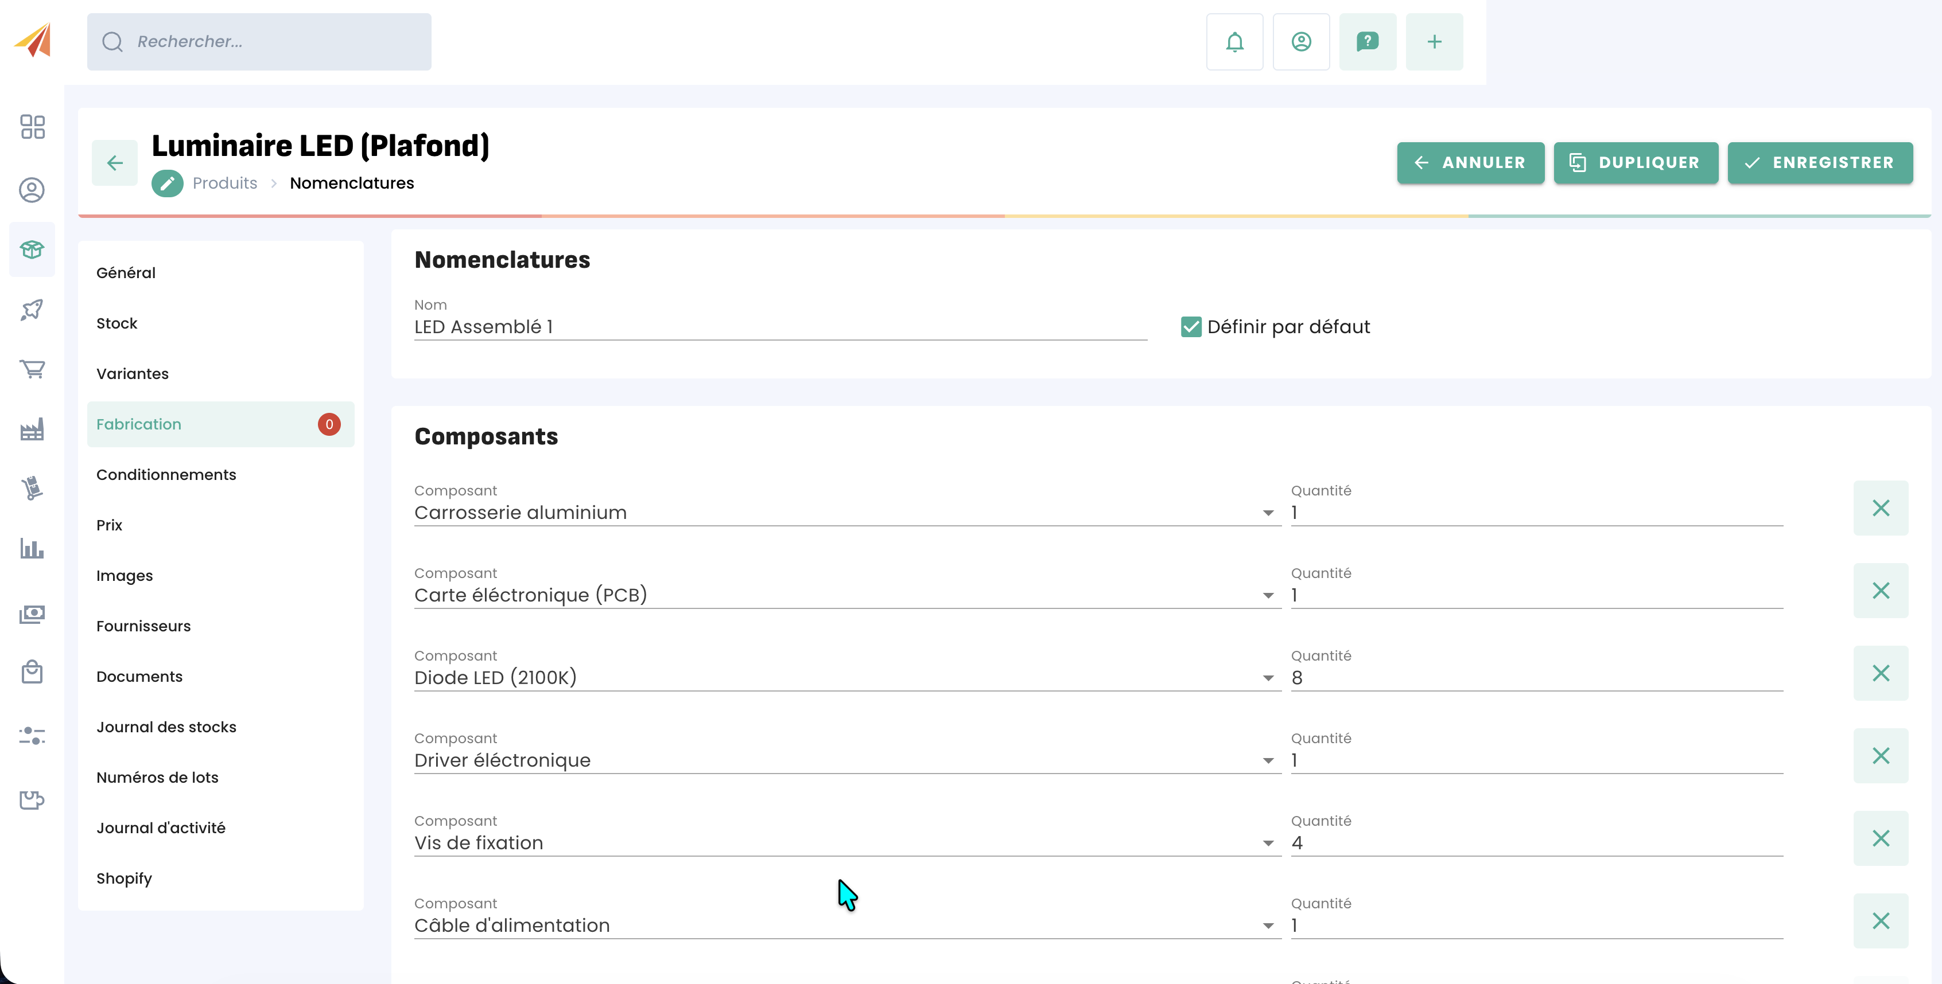The width and height of the screenshot is (1942, 984).
Task: Switch to the Variantes tab
Action: click(x=132, y=374)
